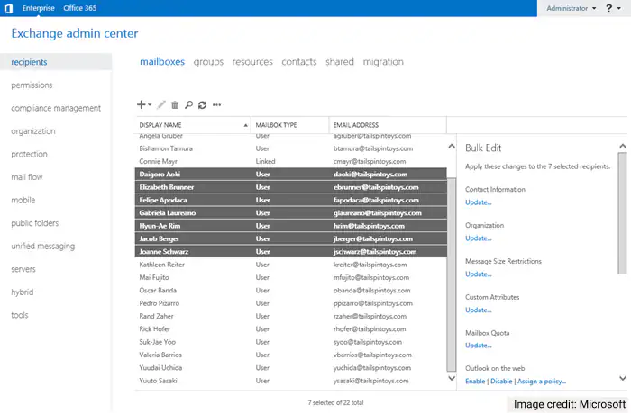This screenshot has height=413, width=631.
Task: Select the Mai Fujito row
Action: click(291, 277)
